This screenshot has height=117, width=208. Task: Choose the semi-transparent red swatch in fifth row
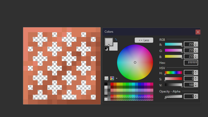point(112,96)
